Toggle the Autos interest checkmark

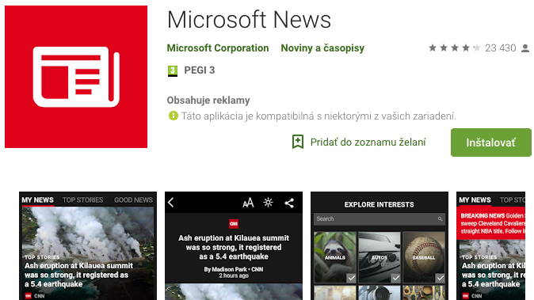[x=395, y=278]
